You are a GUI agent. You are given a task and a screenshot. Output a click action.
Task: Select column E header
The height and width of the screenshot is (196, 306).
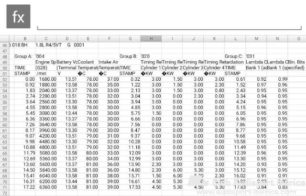(88, 38)
